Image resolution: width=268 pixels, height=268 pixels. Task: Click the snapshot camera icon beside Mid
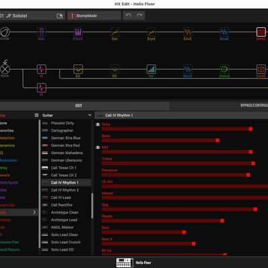coord(98,147)
